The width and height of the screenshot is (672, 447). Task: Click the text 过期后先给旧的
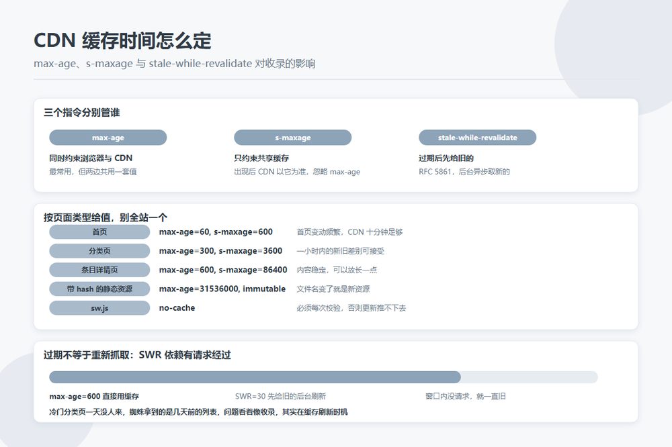pos(446,158)
